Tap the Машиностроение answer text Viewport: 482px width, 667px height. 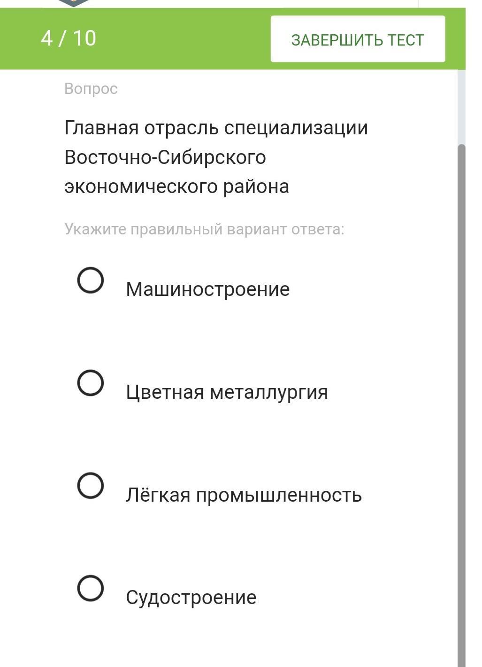[x=208, y=289]
